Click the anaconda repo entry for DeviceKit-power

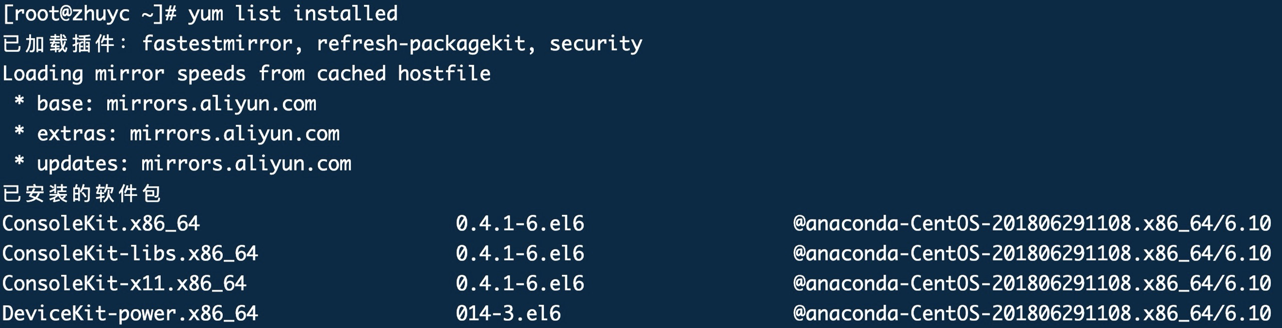coord(1032,313)
